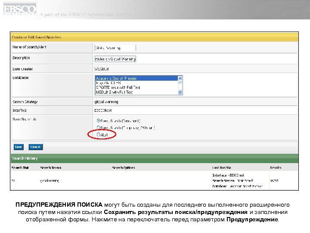The width and height of the screenshot is (310, 233).
Task: Click the Search ID column header
Action: (20, 167)
